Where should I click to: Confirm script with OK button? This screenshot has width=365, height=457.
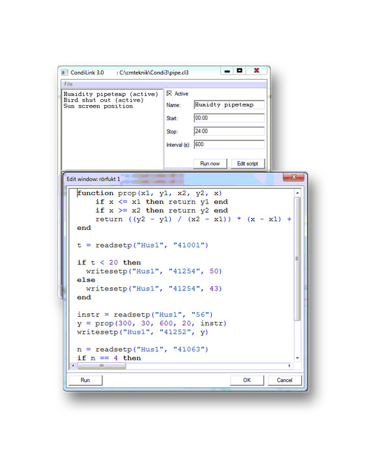pos(247,380)
